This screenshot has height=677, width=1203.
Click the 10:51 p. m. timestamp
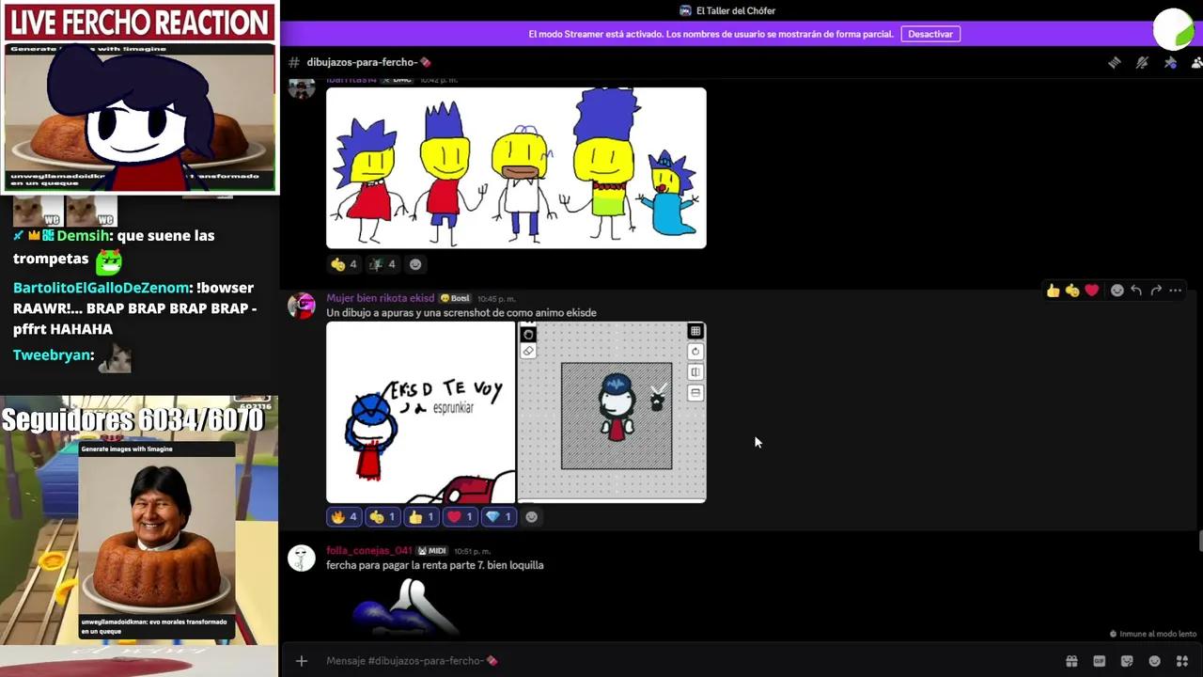(x=472, y=551)
